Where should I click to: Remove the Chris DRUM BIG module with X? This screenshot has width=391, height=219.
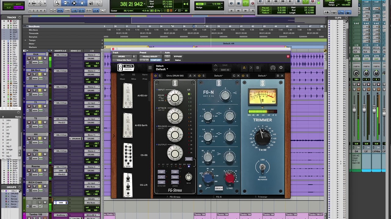click(194, 76)
